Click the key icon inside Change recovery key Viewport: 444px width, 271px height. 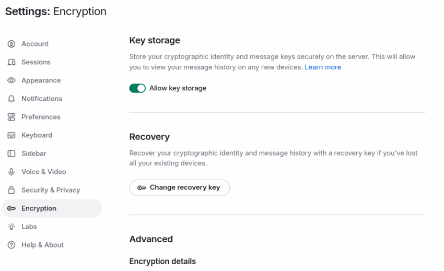[142, 188]
